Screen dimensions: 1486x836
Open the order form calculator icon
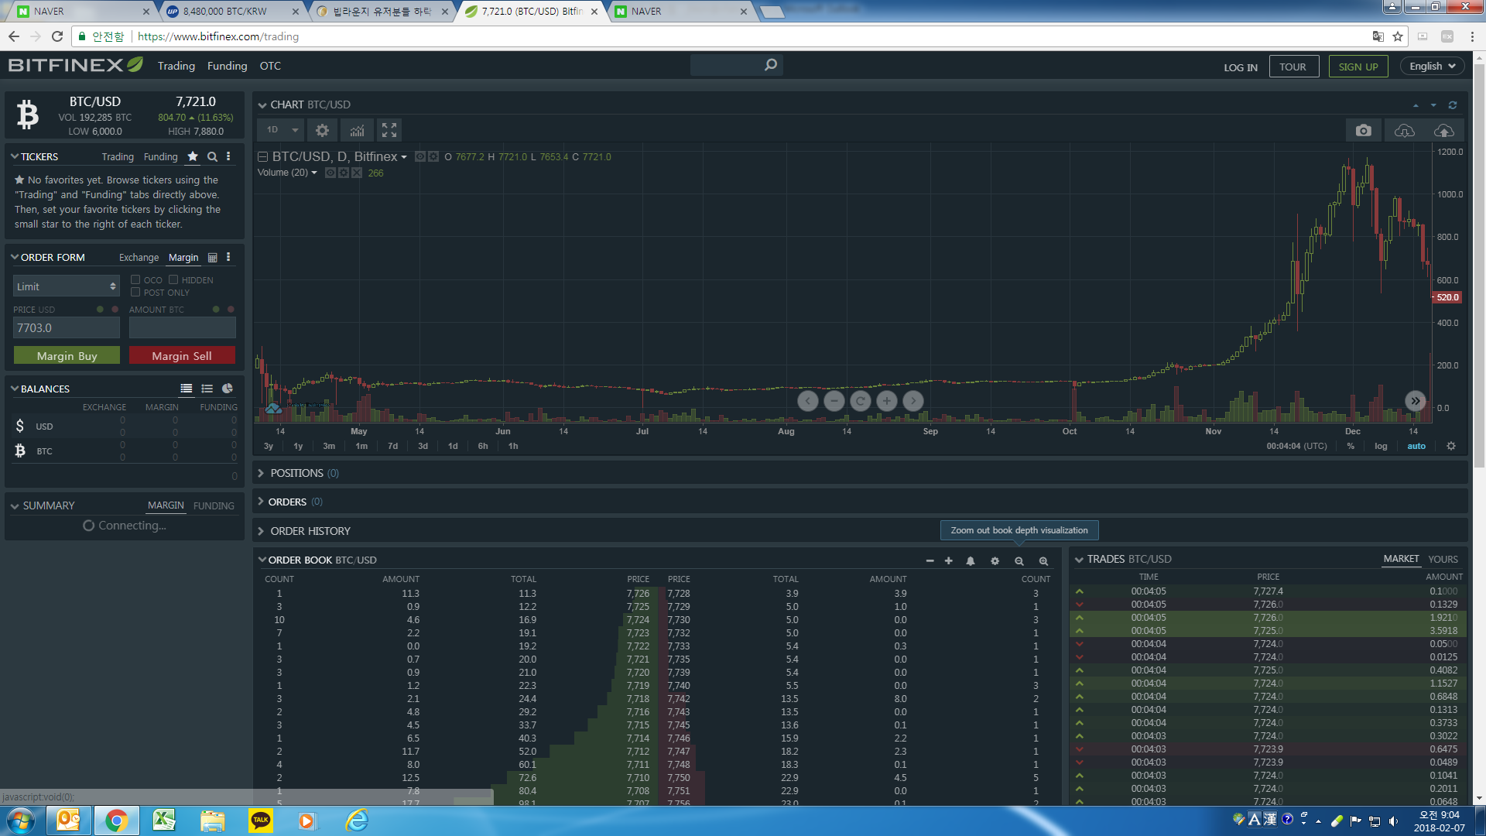pos(213,258)
